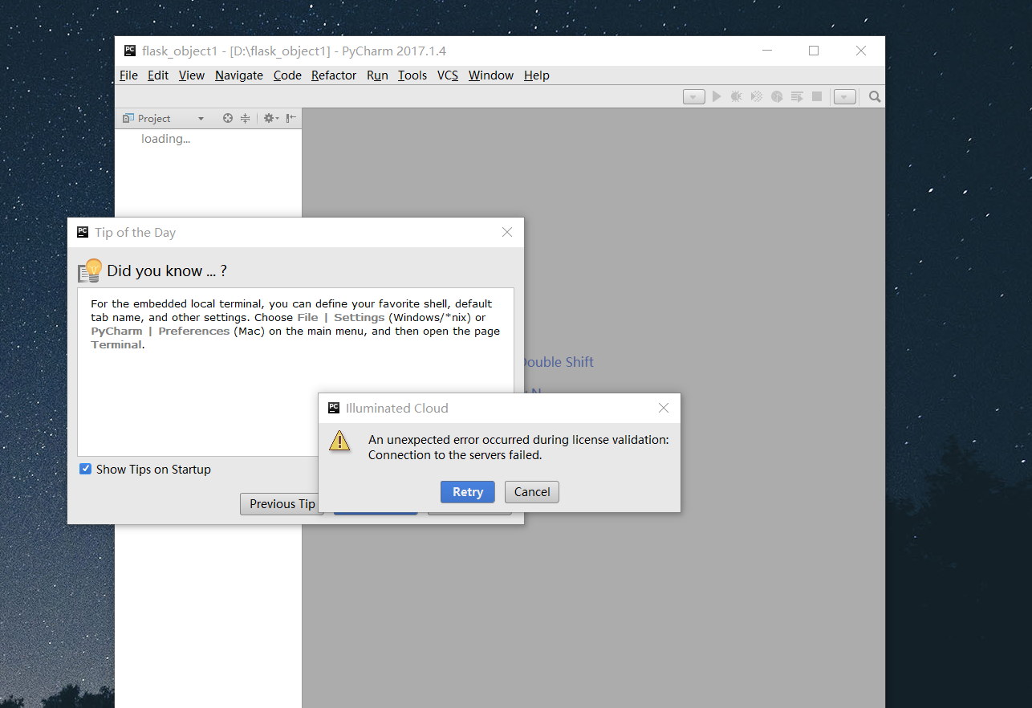Maximize the PyCharm main window
Image resolution: width=1032 pixels, height=708 pixels.
tap(814, 51)
